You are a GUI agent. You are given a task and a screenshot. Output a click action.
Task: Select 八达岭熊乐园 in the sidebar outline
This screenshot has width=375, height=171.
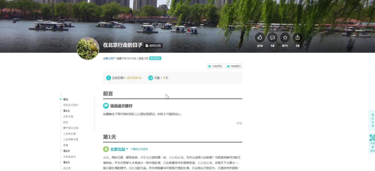click(71, 139)
